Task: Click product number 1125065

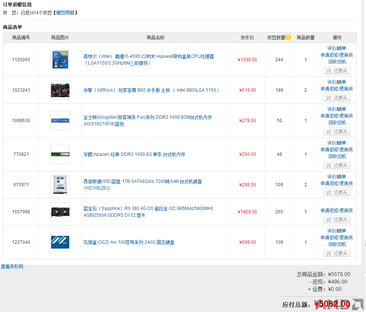Action: (21, 60)
